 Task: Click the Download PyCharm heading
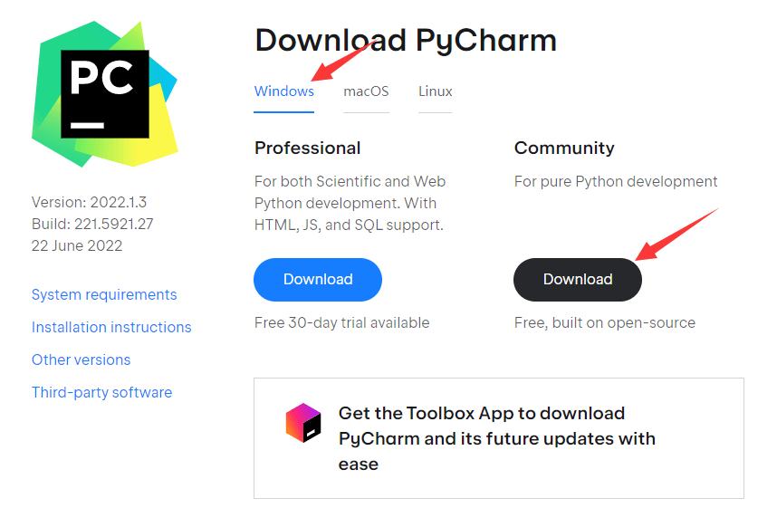pyautogui.click(x=406, y=40)
